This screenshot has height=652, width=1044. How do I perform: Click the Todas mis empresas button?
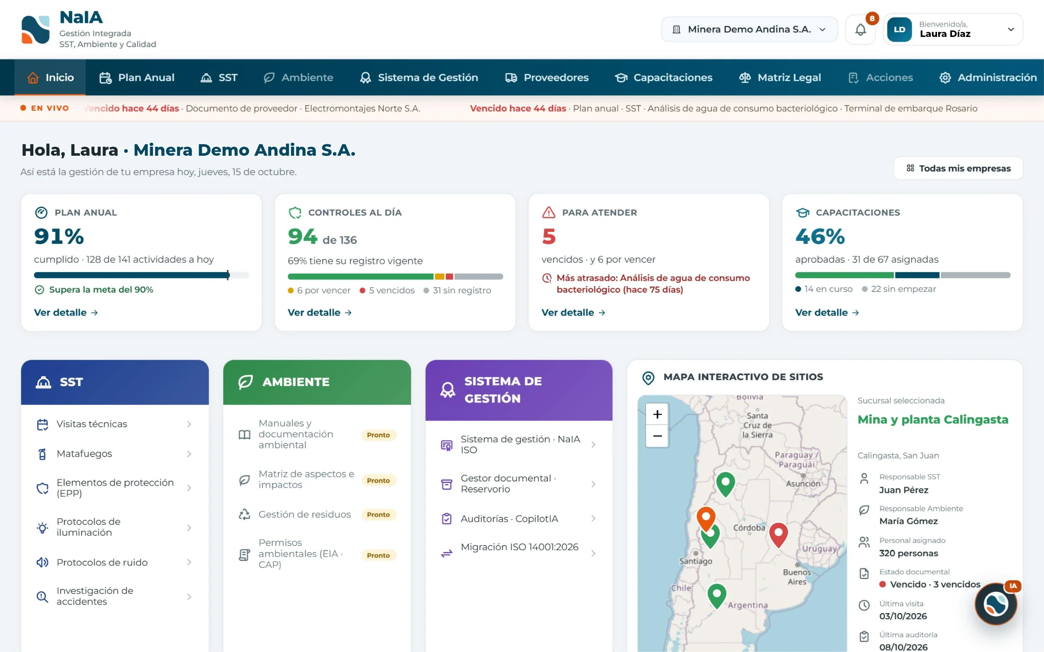(958, 168)
